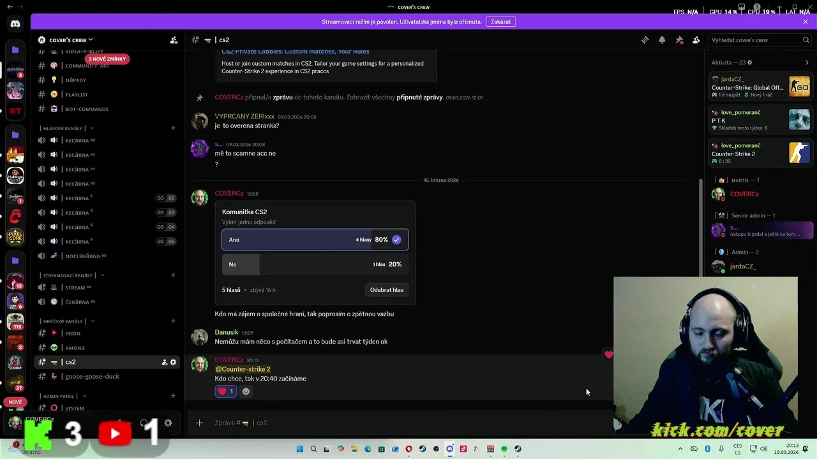
Task: Click the cs2 channel invite people icon
Action: click(164, 362)
